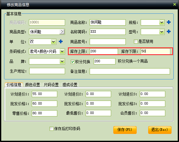Toggle the 是否禁用 checkbox
This screenshot has width=179, height=142.
coord(136,41)
